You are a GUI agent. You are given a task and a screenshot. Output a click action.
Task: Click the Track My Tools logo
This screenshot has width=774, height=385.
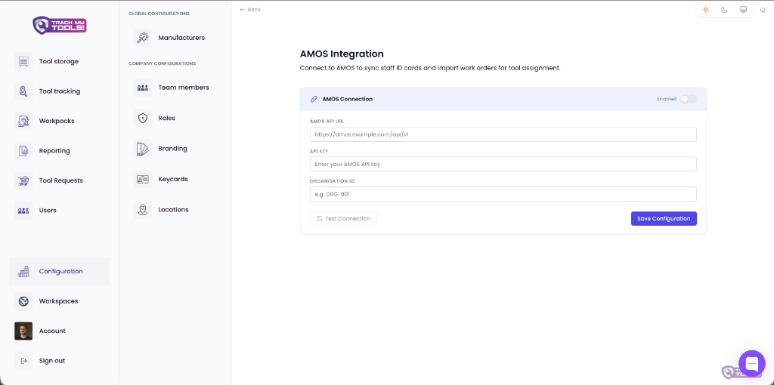59,25
